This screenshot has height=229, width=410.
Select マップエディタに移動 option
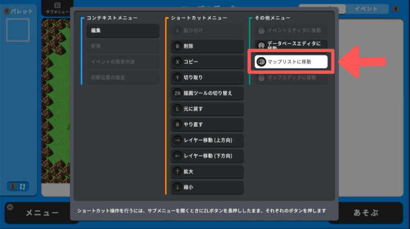click(291, 78)
